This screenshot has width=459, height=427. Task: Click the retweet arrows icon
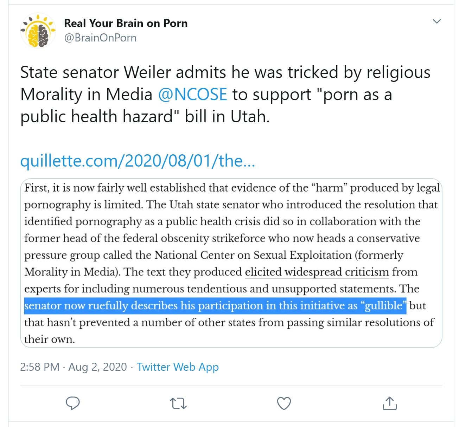click(178, 403)
